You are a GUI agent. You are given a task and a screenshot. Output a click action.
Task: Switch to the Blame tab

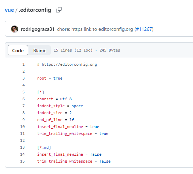pos(40,50)
